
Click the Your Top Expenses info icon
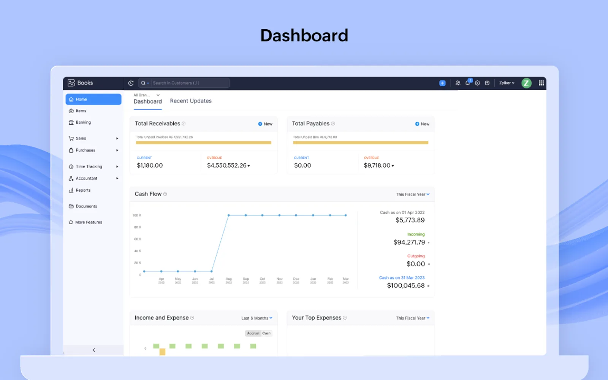[x=345, y=318]
